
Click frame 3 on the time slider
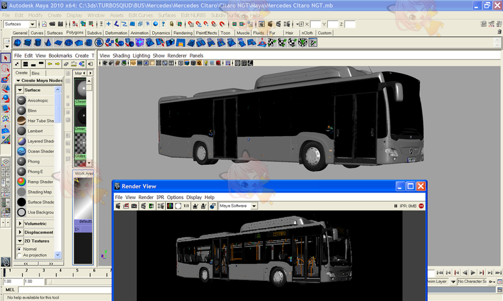(x=44, y=272)
